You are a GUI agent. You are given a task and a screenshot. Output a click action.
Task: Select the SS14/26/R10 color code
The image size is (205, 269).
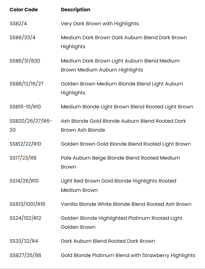pos(24,181)
